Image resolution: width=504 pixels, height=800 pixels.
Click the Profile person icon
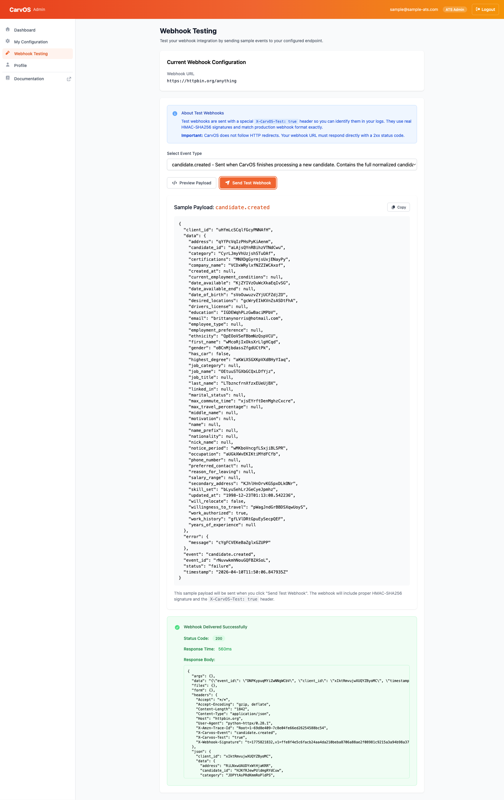(7, 65)
